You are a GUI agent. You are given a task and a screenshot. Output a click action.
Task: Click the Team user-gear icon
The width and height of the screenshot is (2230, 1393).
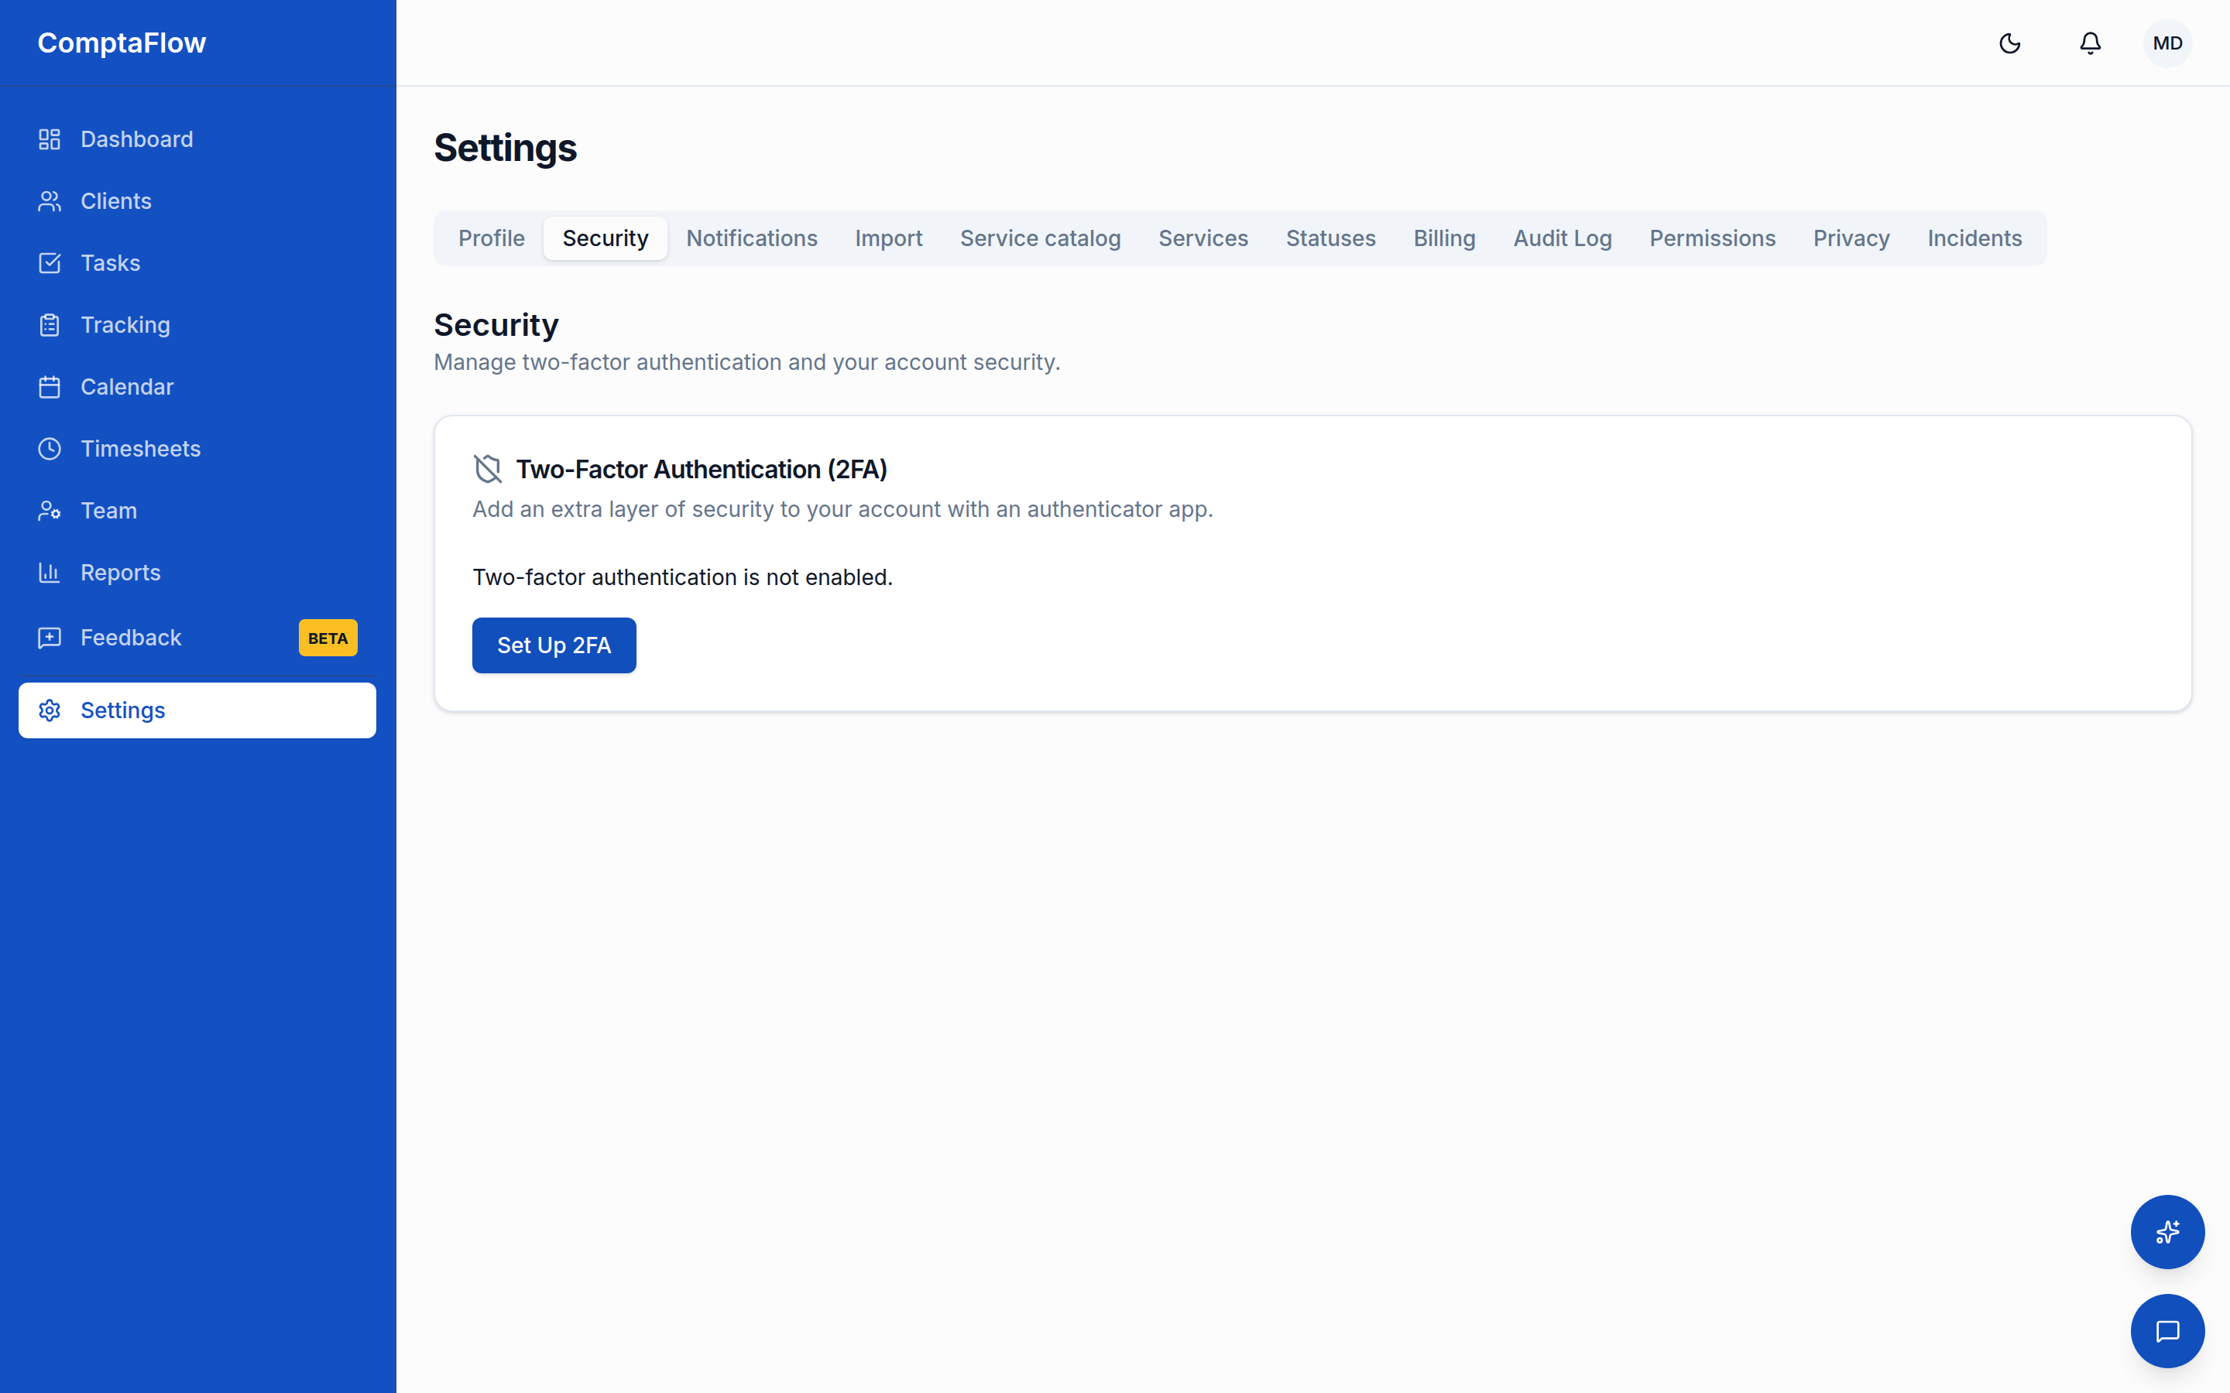tap(50, 511)
